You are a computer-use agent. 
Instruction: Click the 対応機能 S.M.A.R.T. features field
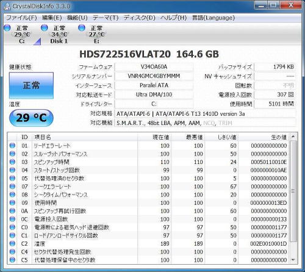pyautogui.click(x=205, y=123)
